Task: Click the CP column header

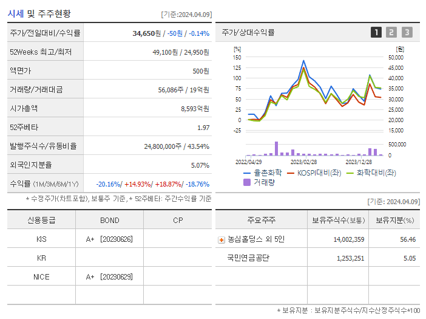Action: 178,221
